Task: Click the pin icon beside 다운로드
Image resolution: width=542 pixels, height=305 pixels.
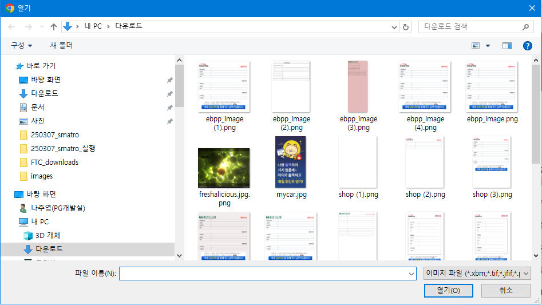Action: 170,94
